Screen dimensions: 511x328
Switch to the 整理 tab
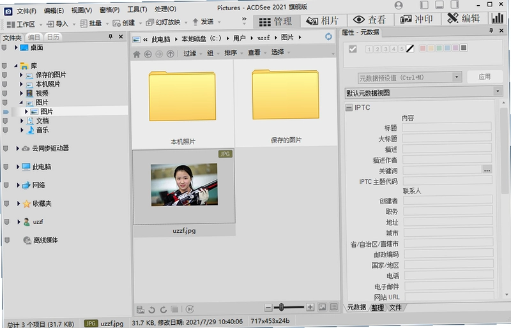[x=378, y=308]
